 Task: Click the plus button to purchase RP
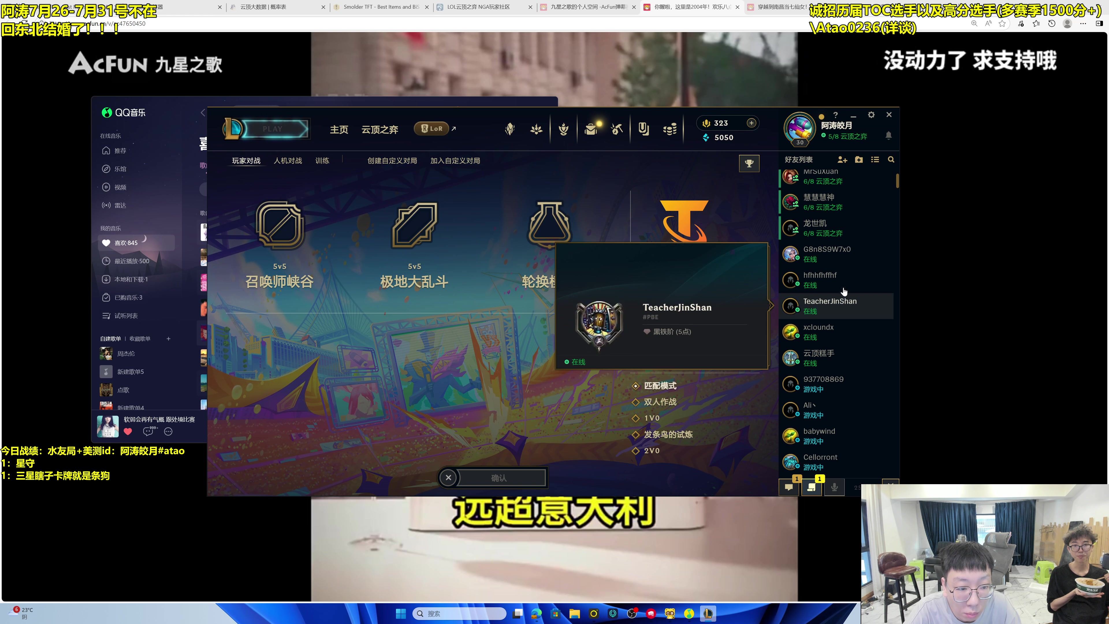point(751,123)
